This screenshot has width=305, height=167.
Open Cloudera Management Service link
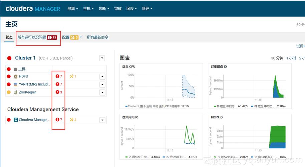pyautogui.click(x=34, y=120)
